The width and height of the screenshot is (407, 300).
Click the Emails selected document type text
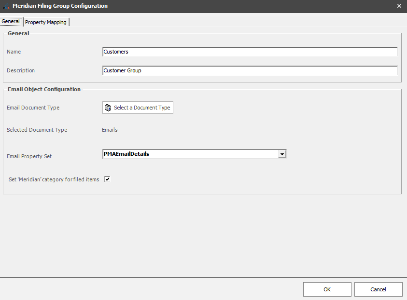(x=110, y=130)
